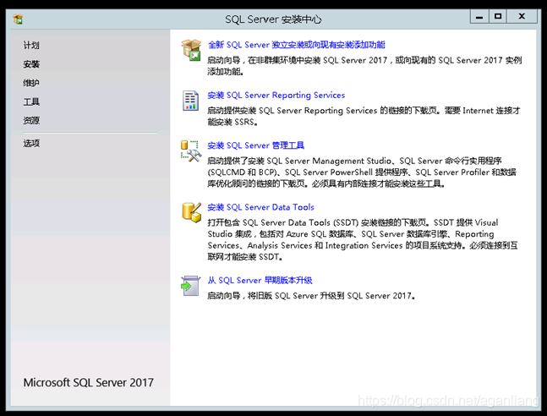Click the SSDT description mentioning Azure SQL 数据库
Screen dimensions: 547x416
click(x=363, y=240)
